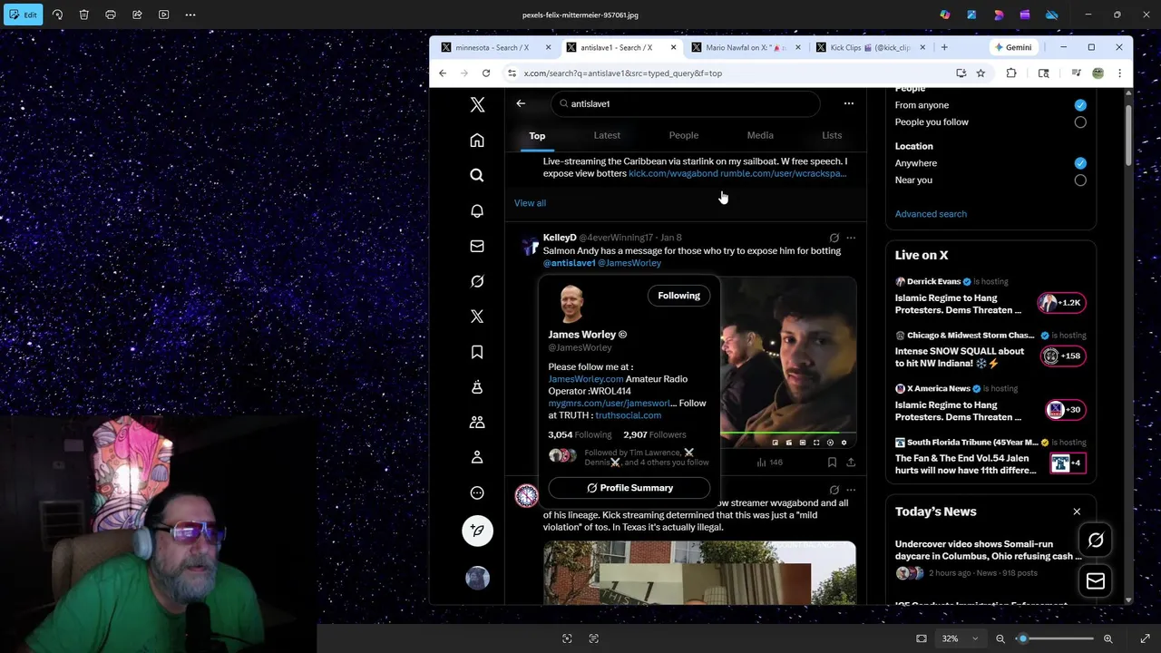Screen dimensions: 1161x653
Task: Open a new Chrome tab
Action: click(x=944, y=47)
